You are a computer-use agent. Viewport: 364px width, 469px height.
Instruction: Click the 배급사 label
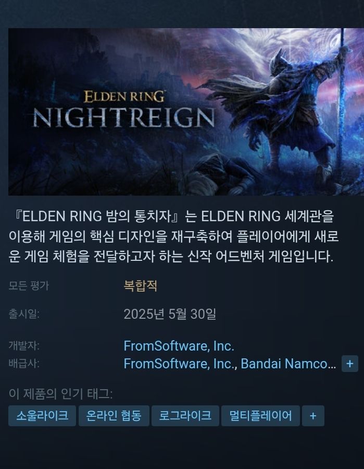pyautogui.click(x=24, y=364)
